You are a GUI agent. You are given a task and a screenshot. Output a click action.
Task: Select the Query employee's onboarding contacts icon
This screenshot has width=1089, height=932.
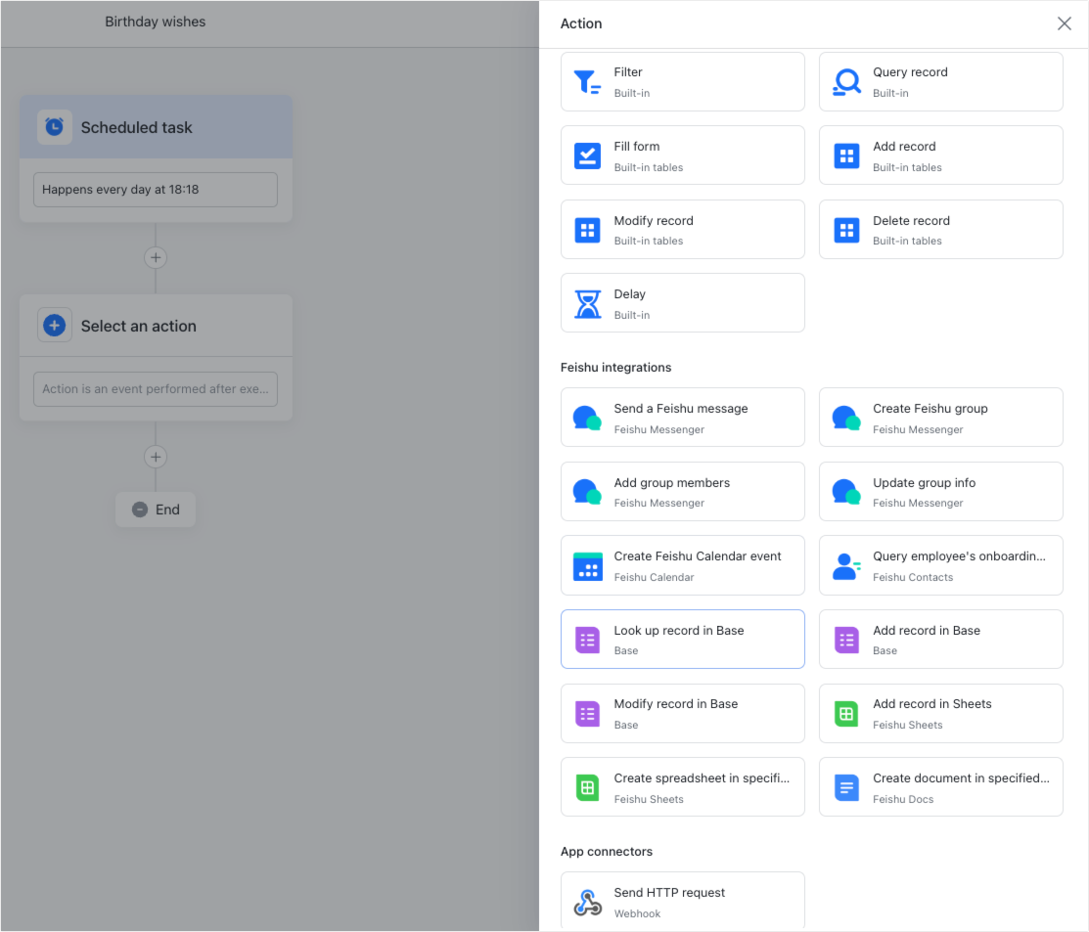pos(845,565)
